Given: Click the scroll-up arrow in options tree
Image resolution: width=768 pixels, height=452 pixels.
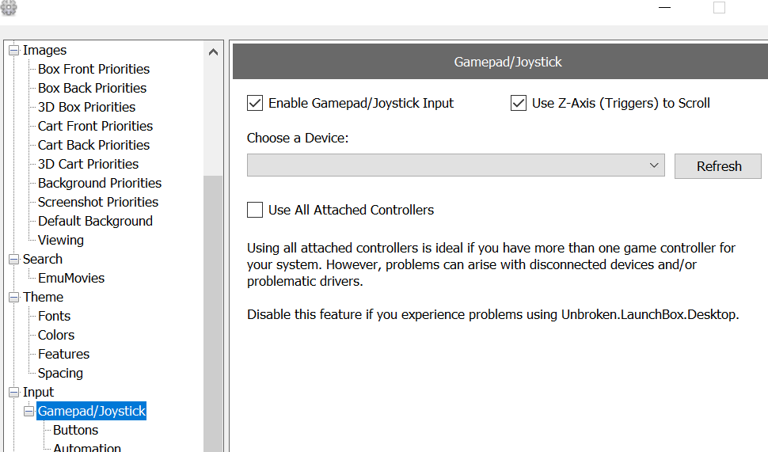Looking at the screenshot, I should tap(213, 52).
